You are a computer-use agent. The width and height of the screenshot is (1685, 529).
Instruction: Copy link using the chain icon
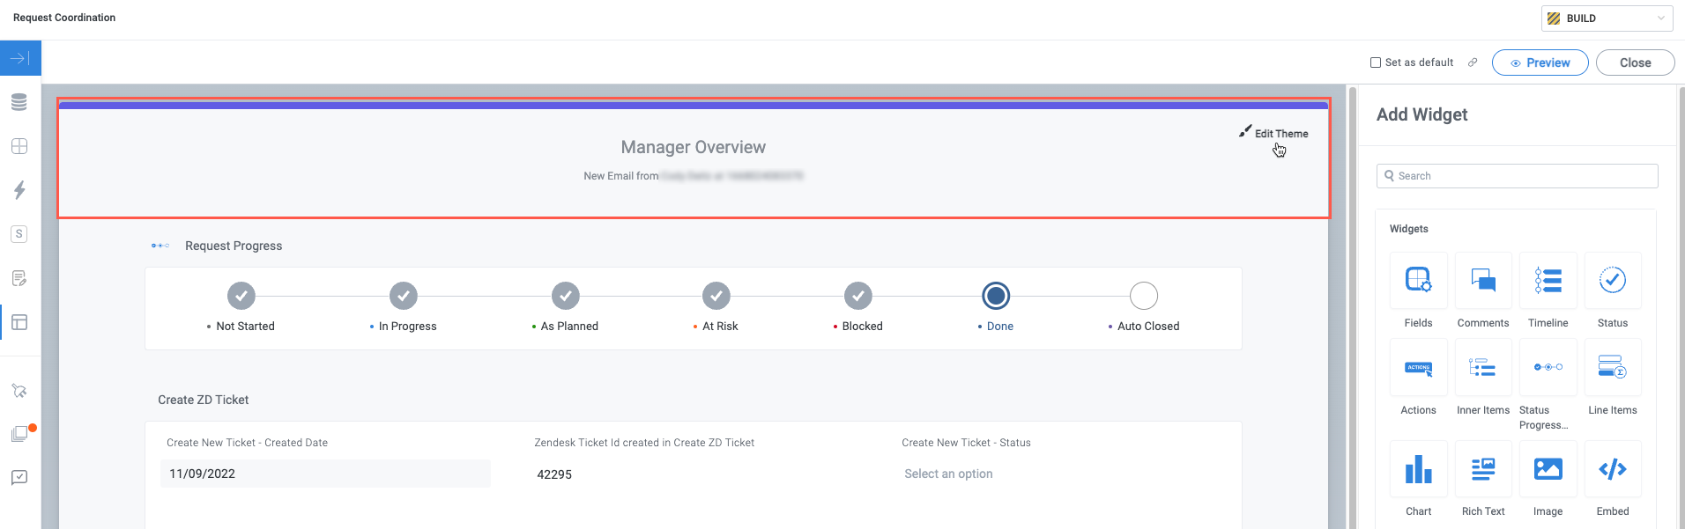tap(1472, 62)
